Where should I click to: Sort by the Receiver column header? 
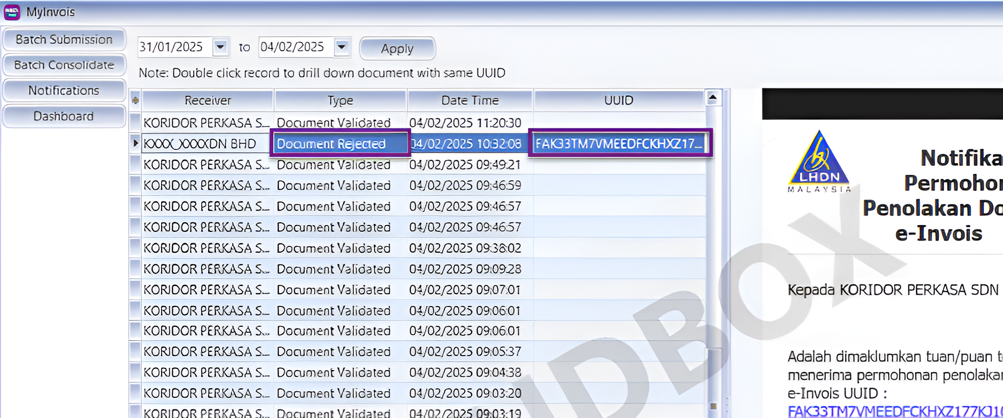208,100
